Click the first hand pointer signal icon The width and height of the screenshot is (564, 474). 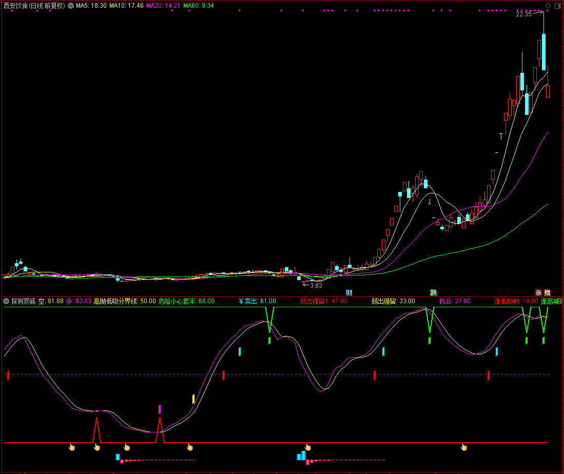click(x=72, y=447)
